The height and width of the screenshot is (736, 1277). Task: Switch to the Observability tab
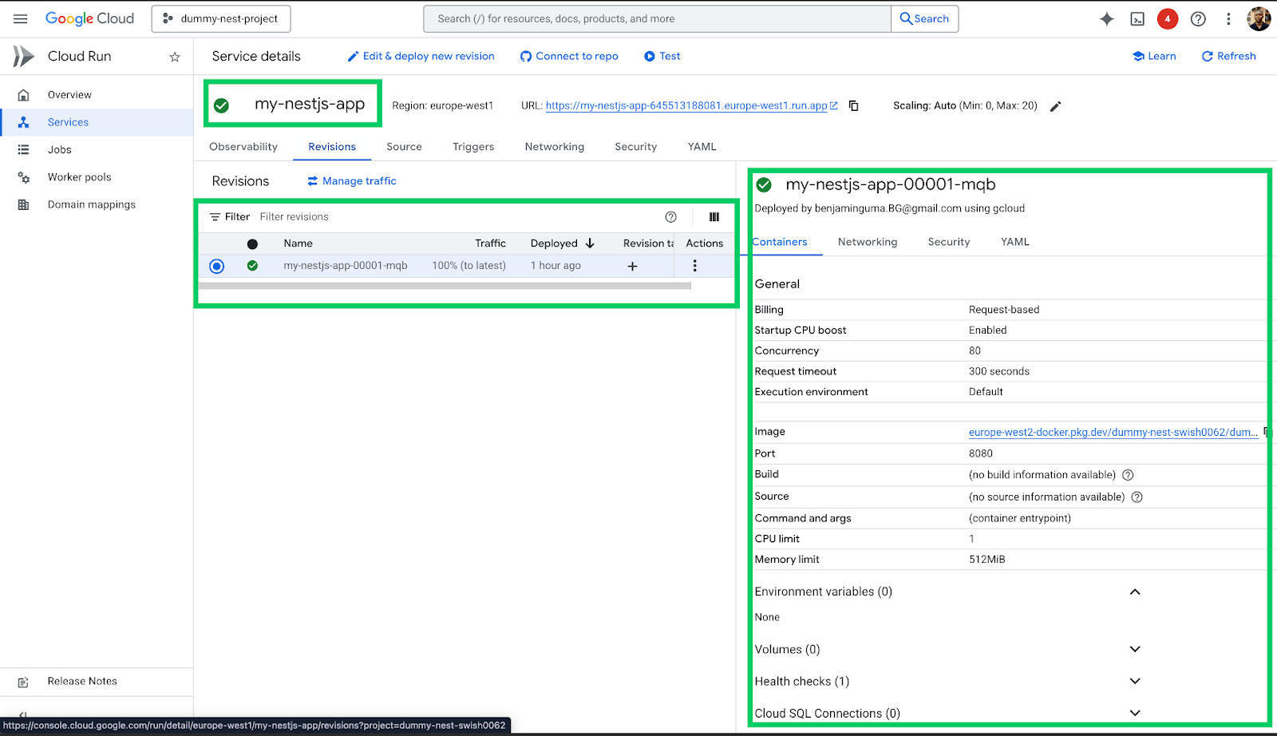(x=243, y=147)
